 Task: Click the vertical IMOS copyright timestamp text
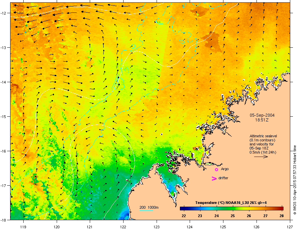[x=295, y=180]
